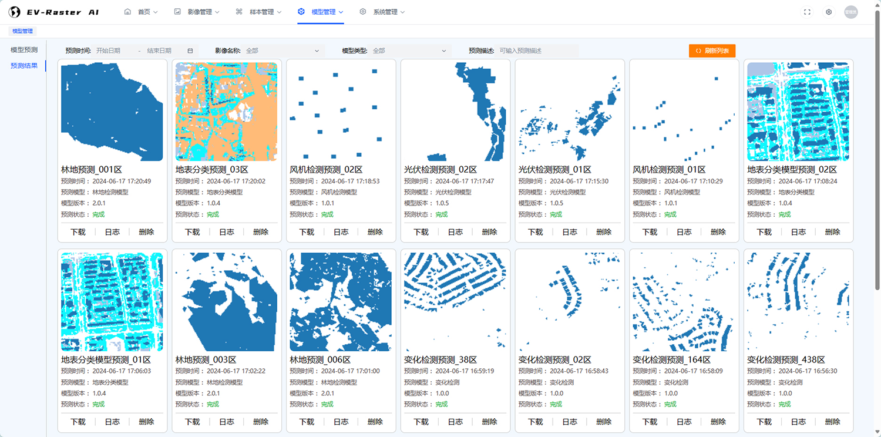Screen dimensions: 881x437
Task: Click the orange 刷新列表 button
Action: tap(712, 51)
